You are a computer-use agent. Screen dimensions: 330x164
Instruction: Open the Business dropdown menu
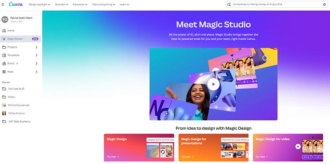click(x=62, y=4)
